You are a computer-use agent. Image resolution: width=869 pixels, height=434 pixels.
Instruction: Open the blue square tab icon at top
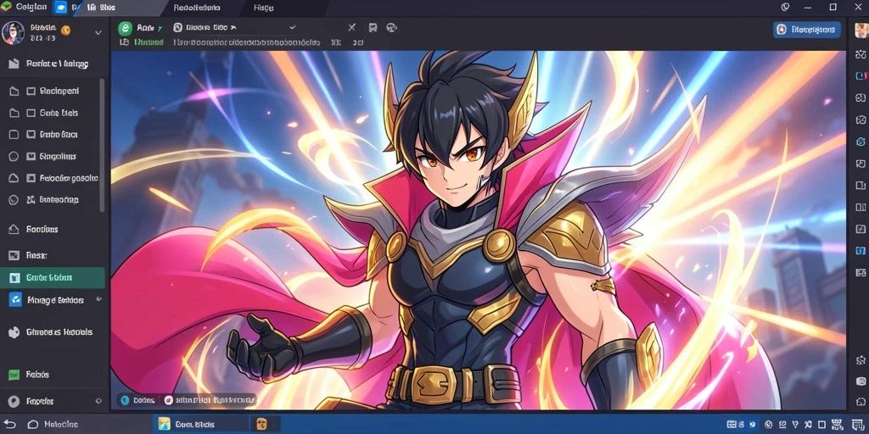click(61, 8)
